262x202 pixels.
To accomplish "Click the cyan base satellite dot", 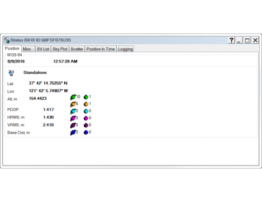I will click(x=86, y=111).
